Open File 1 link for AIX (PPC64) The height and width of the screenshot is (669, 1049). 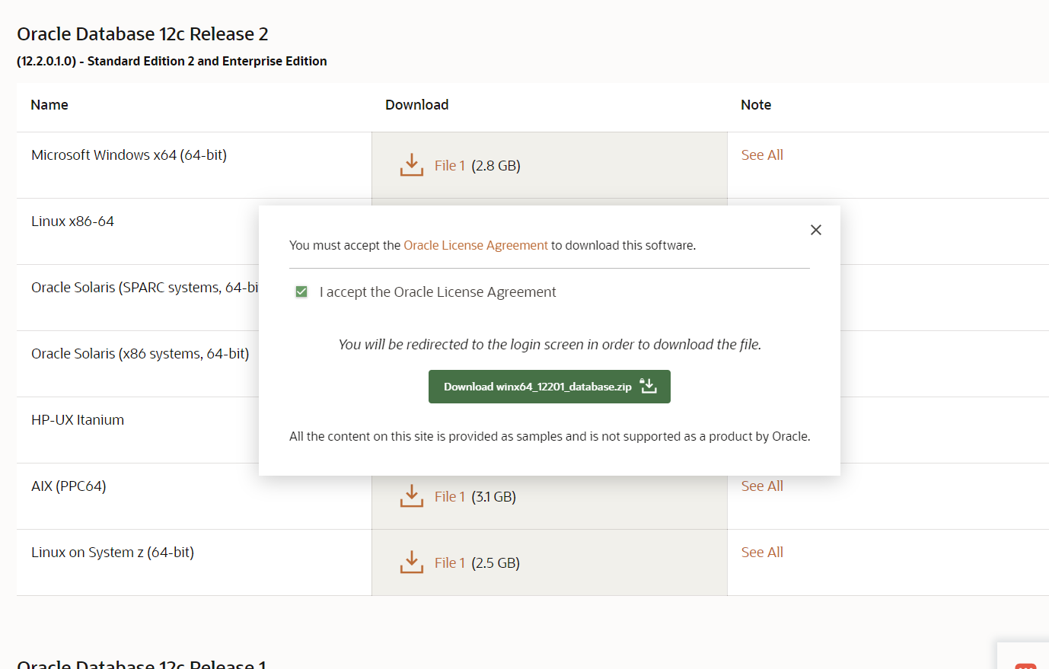click(x=450, y=496)
